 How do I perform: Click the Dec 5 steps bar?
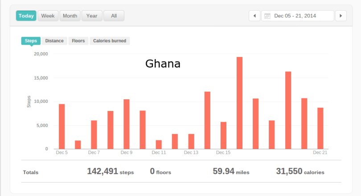click(x=62, y=127)
